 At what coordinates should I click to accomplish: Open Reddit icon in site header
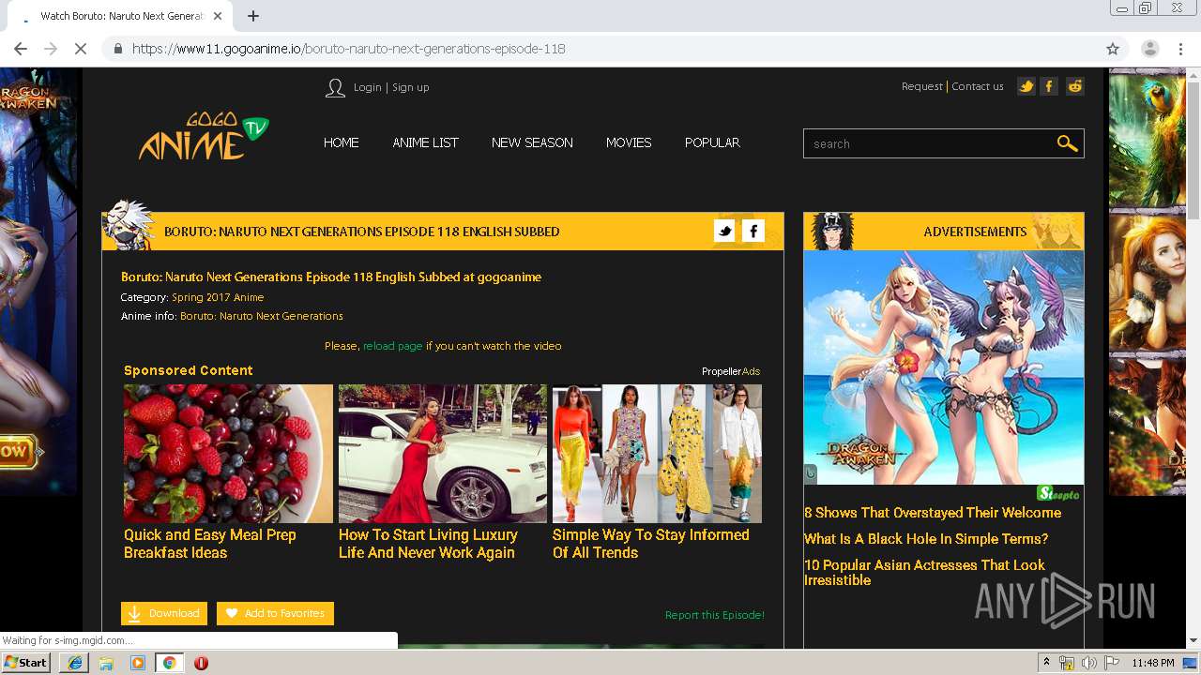click(x=1075, y=86)
